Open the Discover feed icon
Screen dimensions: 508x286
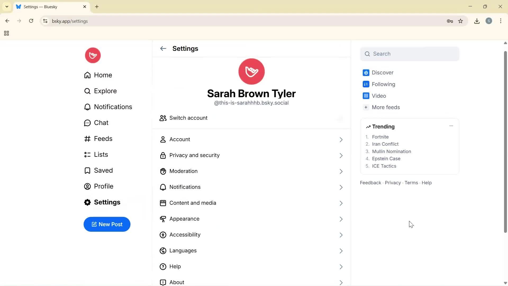[x=366, y=72]
